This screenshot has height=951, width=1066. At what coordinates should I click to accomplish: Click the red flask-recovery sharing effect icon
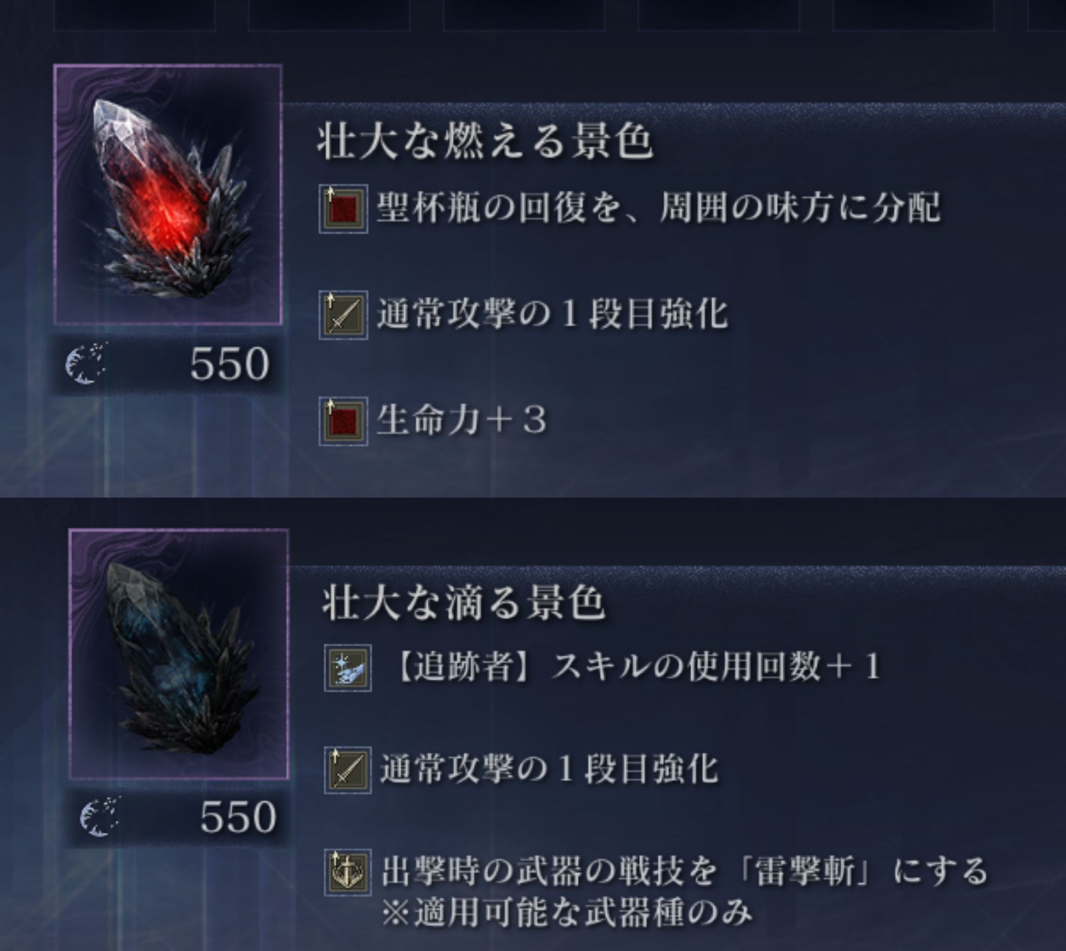[343, 209]
